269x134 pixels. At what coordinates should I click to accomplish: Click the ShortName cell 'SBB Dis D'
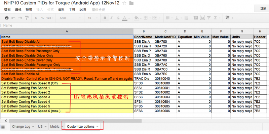coord(144,55)
